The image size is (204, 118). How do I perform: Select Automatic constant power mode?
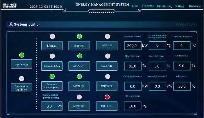[x=52, y=86]
